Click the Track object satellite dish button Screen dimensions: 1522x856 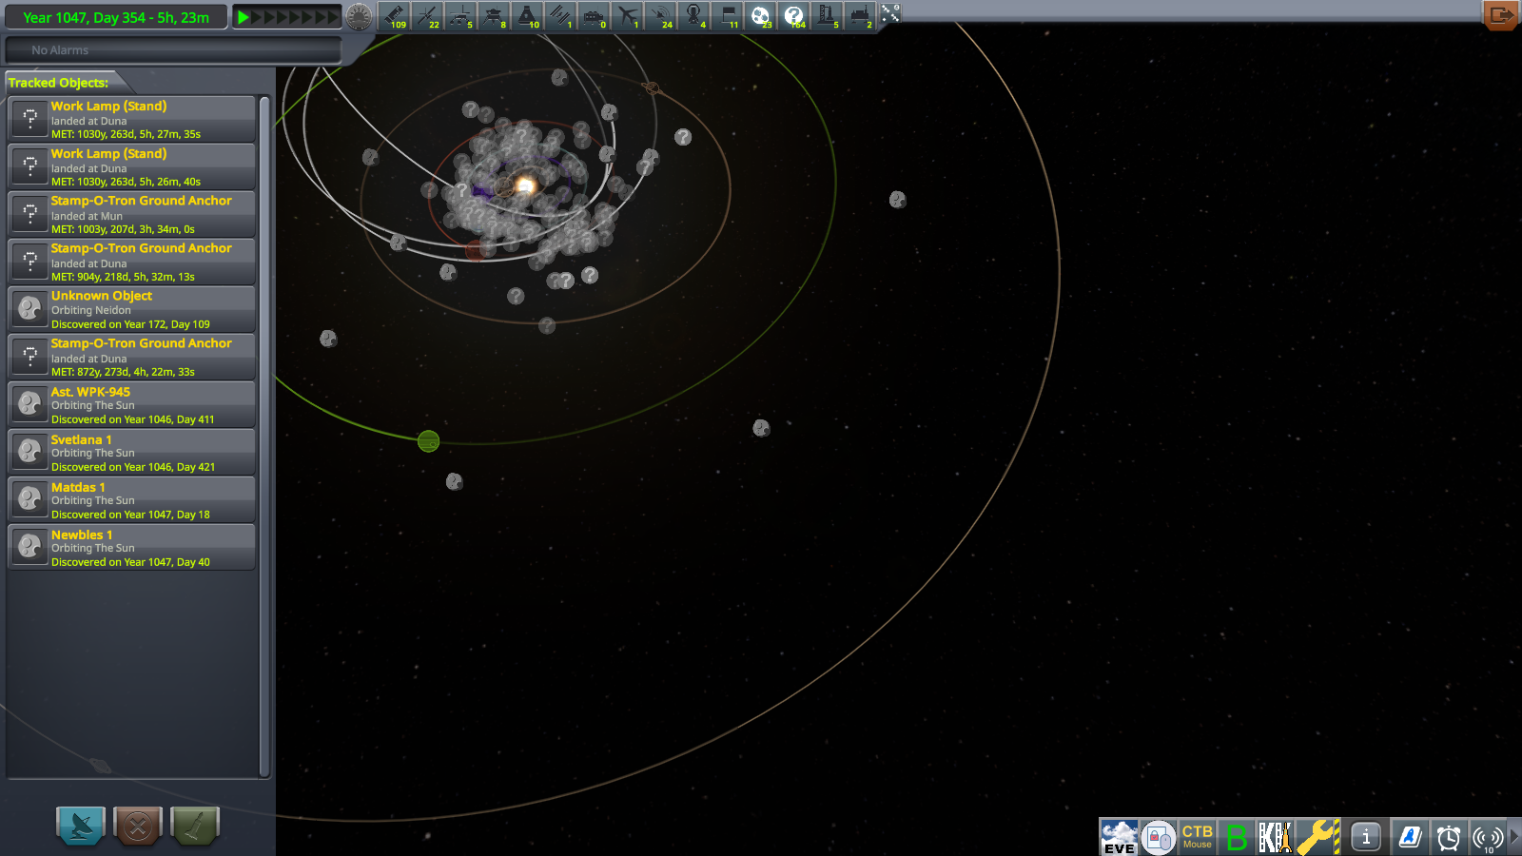point(81,826)
